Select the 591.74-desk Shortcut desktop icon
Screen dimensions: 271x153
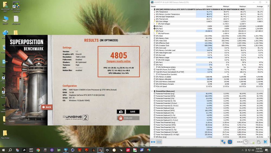tap(16, 7)
